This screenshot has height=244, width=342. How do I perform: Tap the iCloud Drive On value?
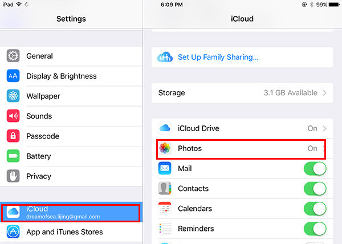[312, 128]
